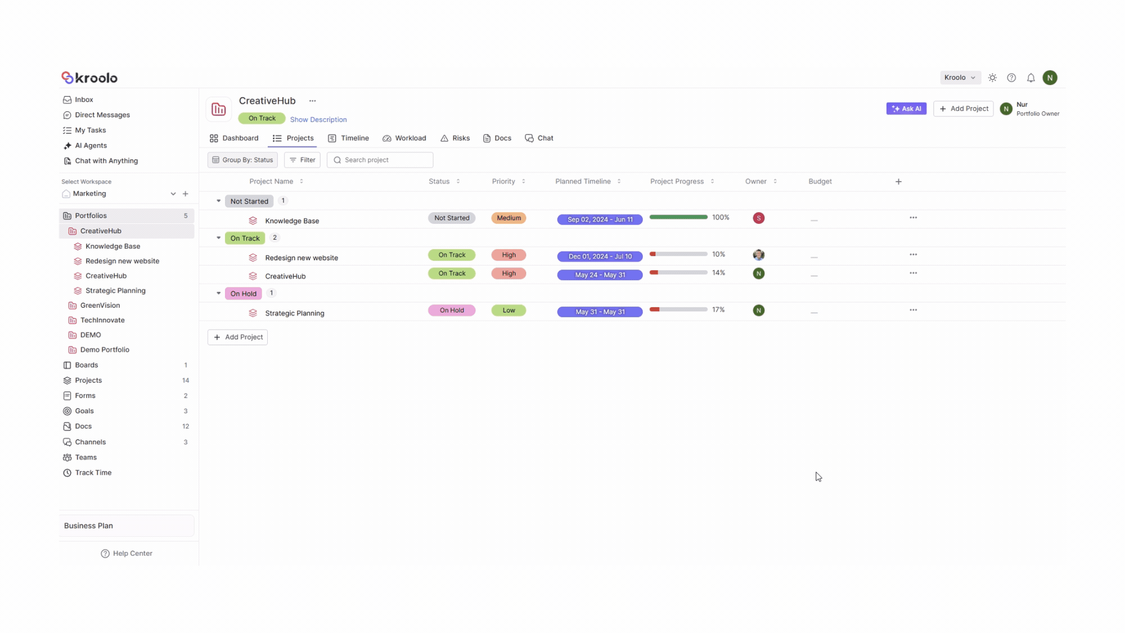Click Track Time clock icon
Image resolution: width=1125 pixels, height=633 pixels.
pos(67,473)
